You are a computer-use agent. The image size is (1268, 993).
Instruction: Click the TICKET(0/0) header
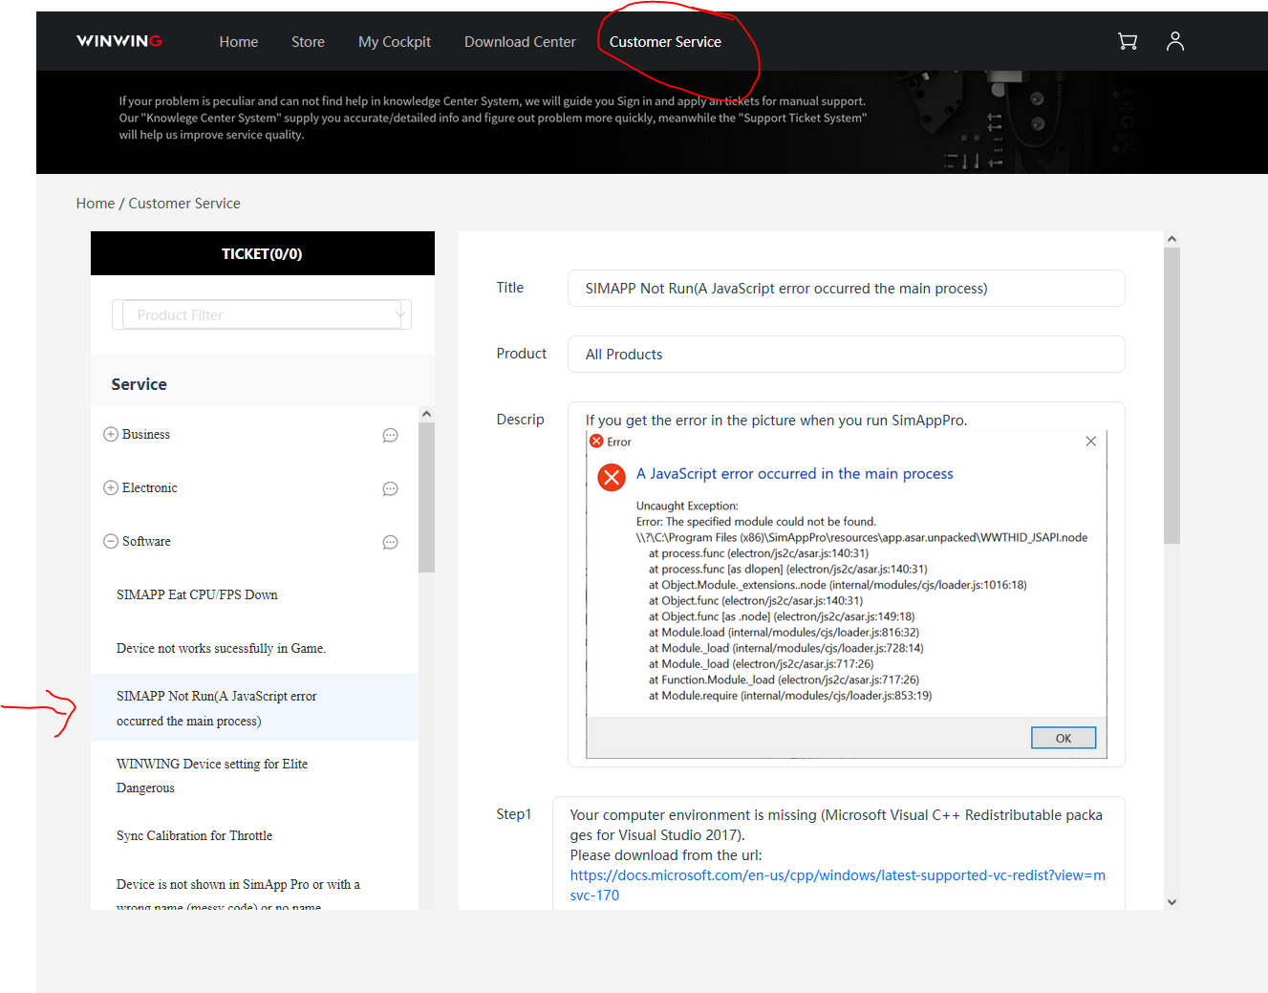pos(262,253)
